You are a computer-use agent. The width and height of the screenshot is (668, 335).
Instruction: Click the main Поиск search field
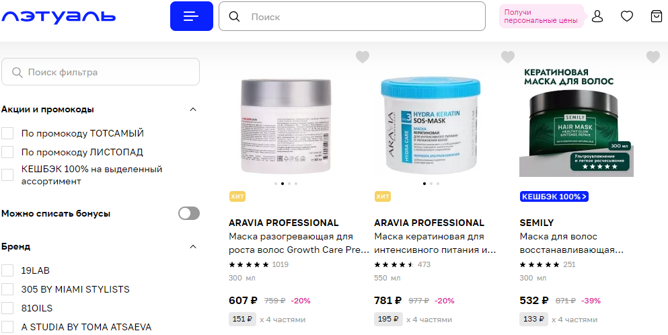[x=352, y=16]
